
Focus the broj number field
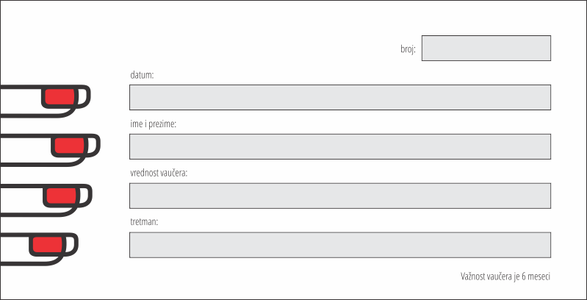(486, 48)
